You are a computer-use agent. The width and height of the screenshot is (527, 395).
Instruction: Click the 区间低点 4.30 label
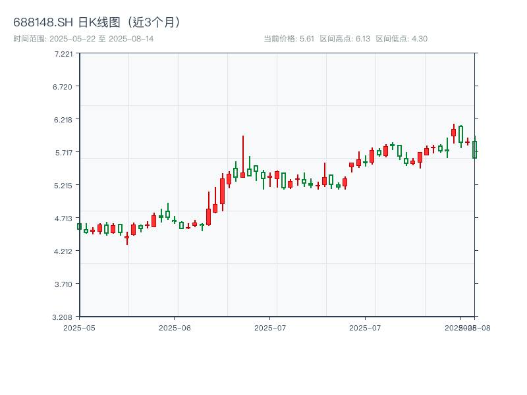click(x=401, y=39)
